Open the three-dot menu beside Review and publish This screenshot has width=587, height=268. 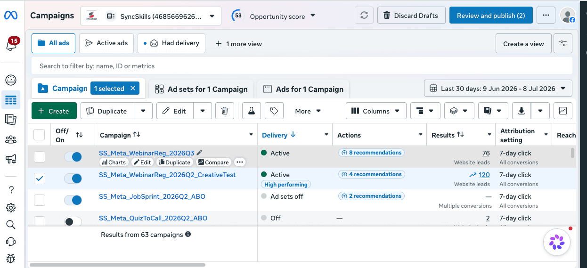(546, 16)
